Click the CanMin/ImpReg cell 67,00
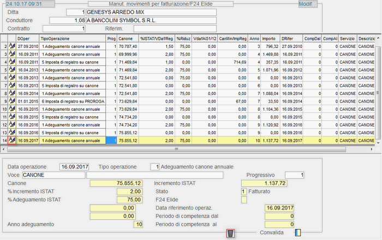This screenshot has width=382, height=240. pos(232,101)
